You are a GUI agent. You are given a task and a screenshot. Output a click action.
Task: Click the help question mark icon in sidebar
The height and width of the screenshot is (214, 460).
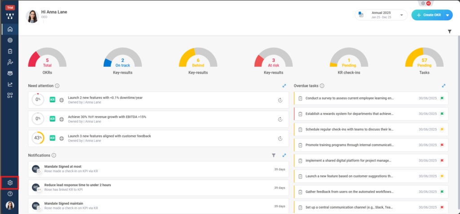click(x=10, y=194)
